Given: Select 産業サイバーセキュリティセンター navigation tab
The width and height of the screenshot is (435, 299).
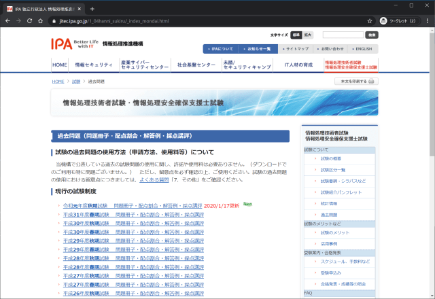Looking at the screenshot, I should click(x=145, y=65).
